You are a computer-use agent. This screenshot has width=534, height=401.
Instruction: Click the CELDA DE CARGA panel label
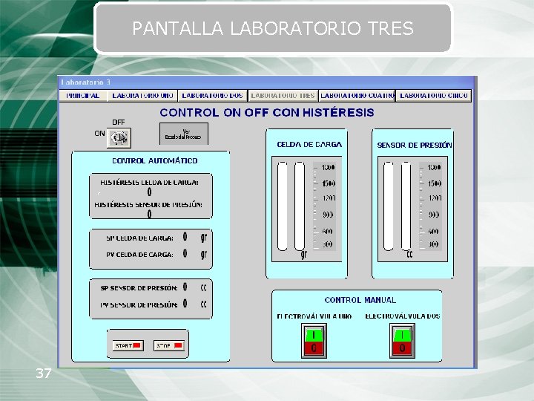[x=309, y=145]
